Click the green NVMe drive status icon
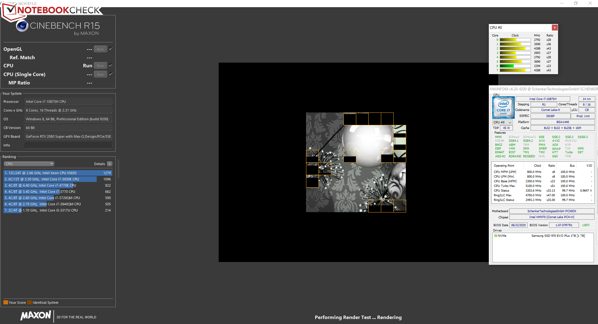Screen dimensions: 598x324 click(x=496, y=236)
